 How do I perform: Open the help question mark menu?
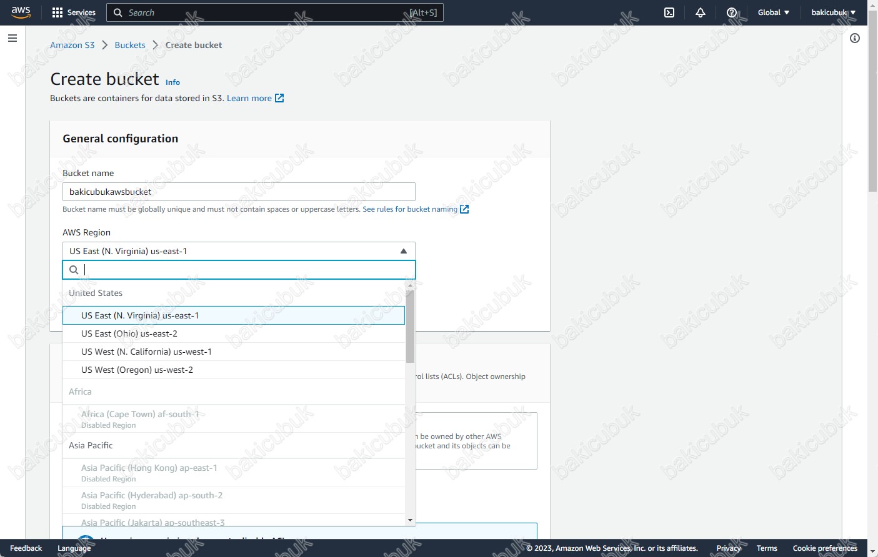point(732,12)
